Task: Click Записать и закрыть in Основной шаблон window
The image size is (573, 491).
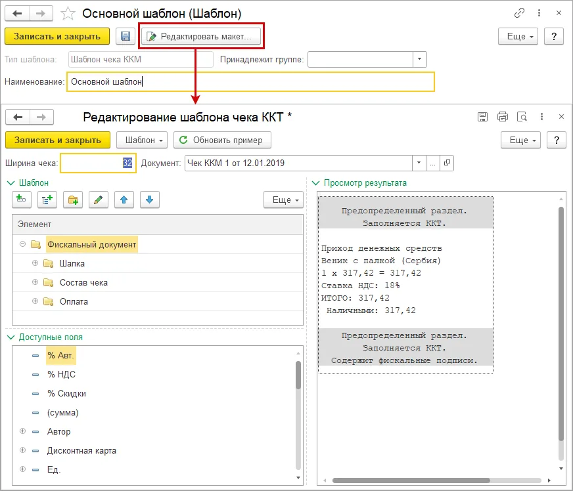Action: [57, 36]
